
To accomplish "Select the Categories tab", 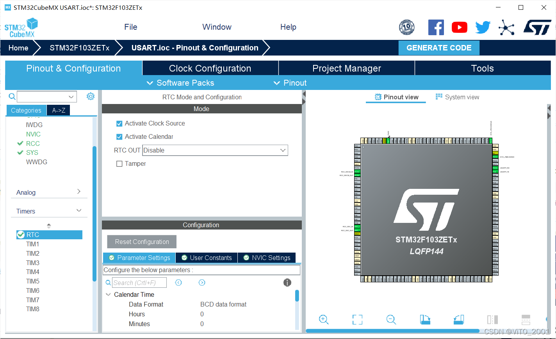I will coord(26,110).
